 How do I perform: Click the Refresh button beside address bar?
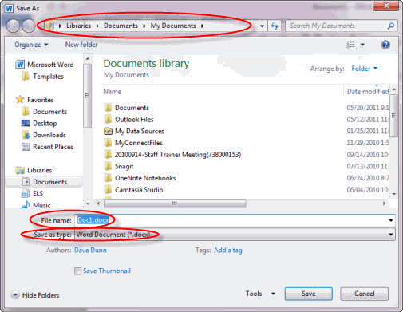tap(275, 26)
